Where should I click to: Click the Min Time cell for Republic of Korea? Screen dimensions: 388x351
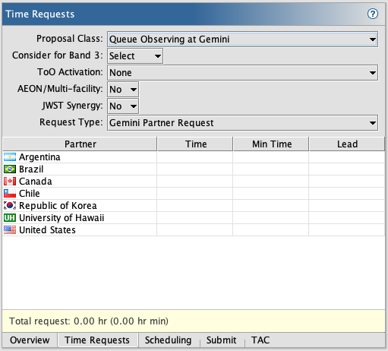click(x=271, y=206)
